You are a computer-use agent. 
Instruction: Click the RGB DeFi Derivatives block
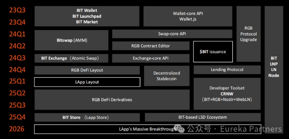(112, 100)
